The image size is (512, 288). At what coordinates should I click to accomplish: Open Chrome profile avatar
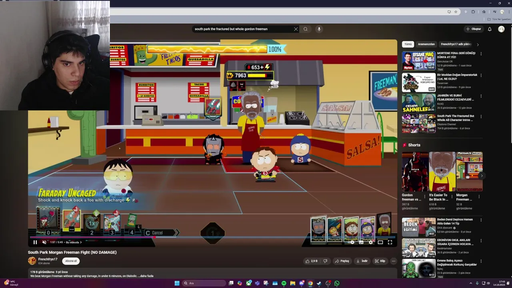[502, 12]
